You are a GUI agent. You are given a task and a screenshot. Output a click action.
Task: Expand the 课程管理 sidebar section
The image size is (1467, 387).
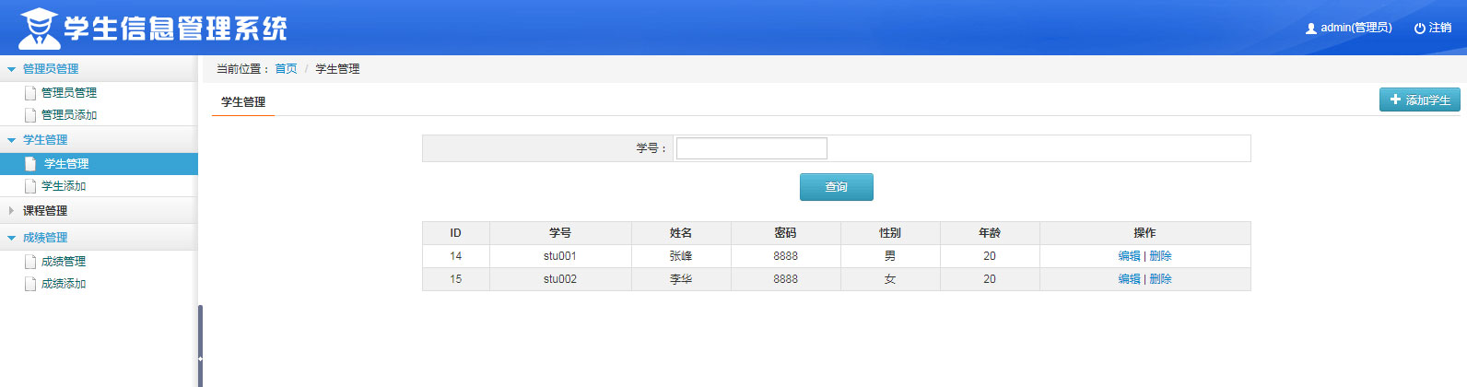pyautogui.click(x=11, y=211)
